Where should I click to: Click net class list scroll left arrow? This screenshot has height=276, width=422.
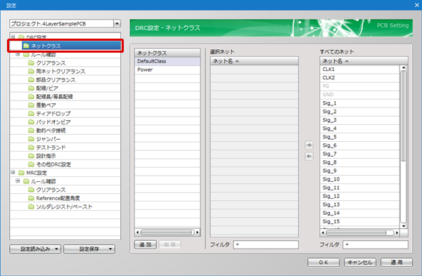[x=138, y=232]
